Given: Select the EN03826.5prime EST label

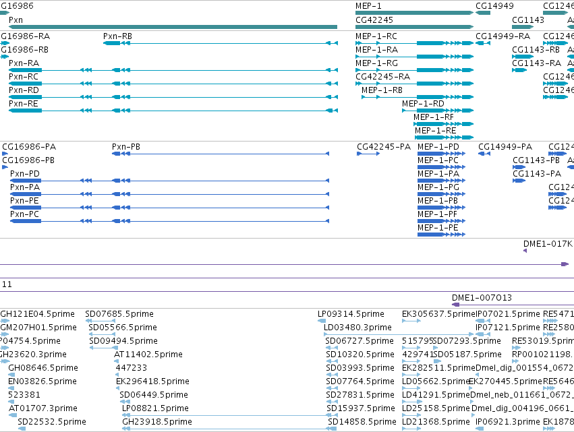Looking at the screenshot, I should (42, 382).
